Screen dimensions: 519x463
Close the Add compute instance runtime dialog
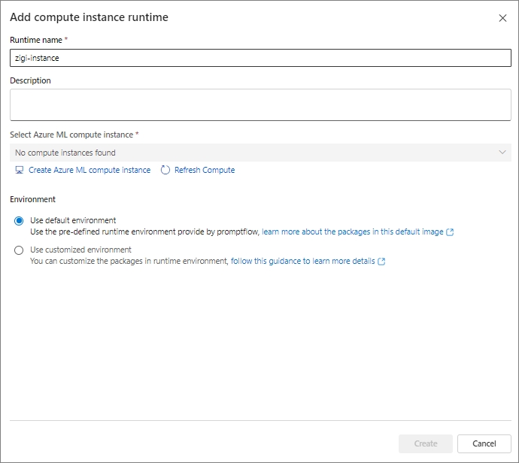pos(502,18)
